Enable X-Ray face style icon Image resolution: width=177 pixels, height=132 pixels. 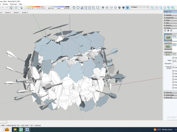pyautogui.click(x=103, y=8)
